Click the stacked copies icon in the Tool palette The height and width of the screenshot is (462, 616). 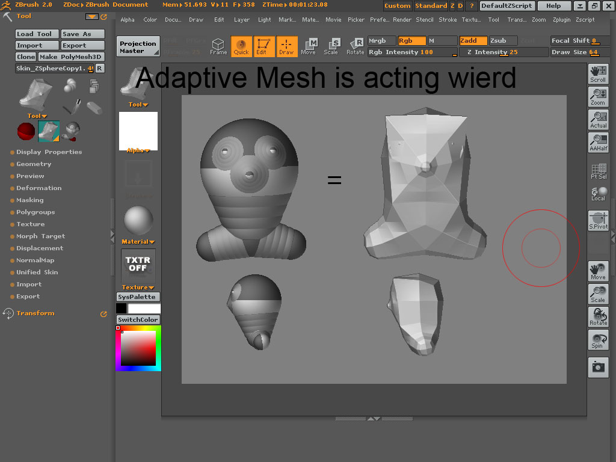(94, 86)
